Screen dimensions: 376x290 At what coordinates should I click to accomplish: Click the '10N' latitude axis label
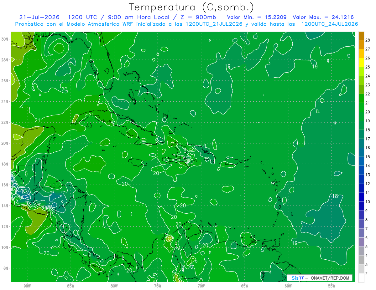pos(5,247)
